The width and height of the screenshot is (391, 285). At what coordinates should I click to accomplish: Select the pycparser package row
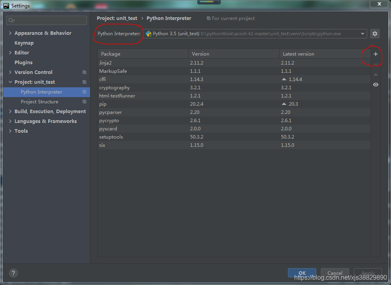[234, 112]
